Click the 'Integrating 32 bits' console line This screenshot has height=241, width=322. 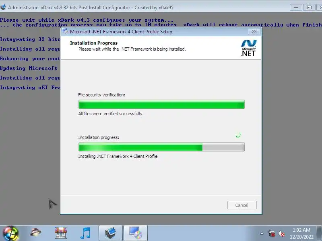(x=30, y=39)
